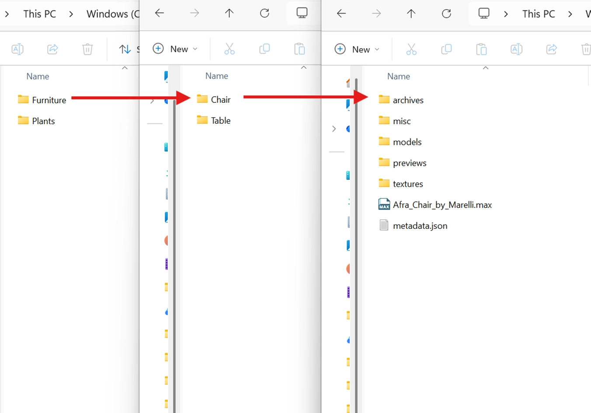Screen dimensions: 591x413
Task: Click Paste icon in the Chair/Table window
Action: [x=299, y=49]
